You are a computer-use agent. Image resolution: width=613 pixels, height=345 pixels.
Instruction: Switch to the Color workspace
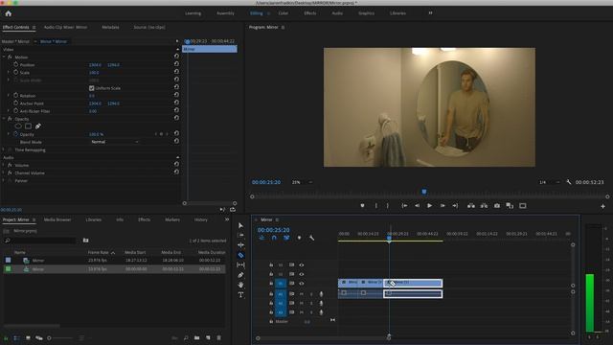tap(284, 13)
